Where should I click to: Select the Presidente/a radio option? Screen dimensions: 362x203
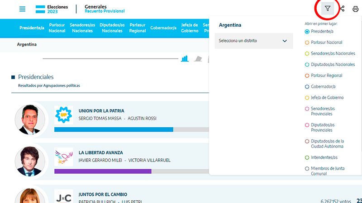307,32
